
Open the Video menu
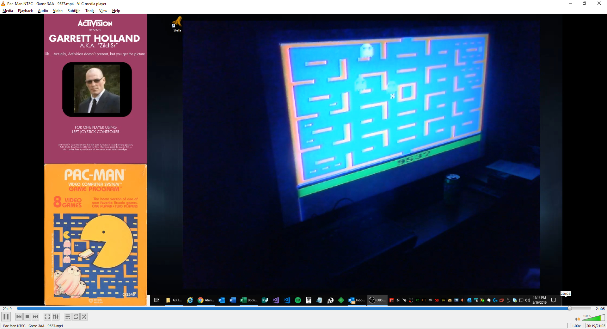(58, 11)
